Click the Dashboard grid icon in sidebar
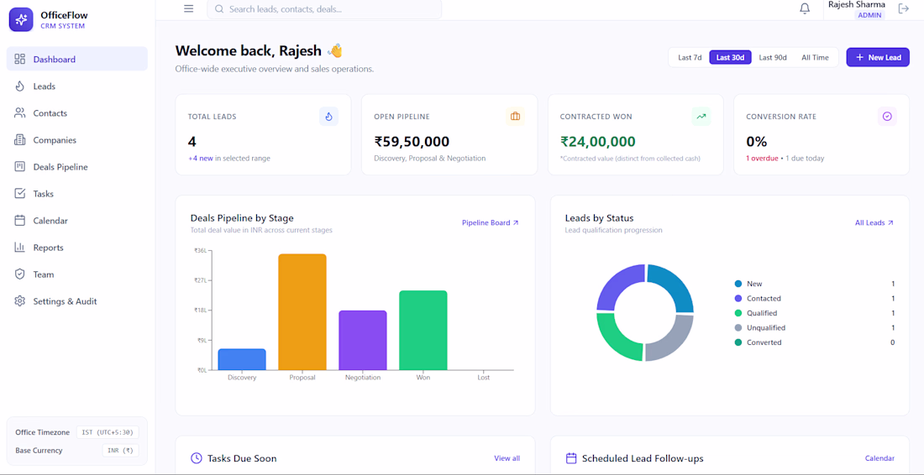924x475 pixels. click(x=20, y=59)
